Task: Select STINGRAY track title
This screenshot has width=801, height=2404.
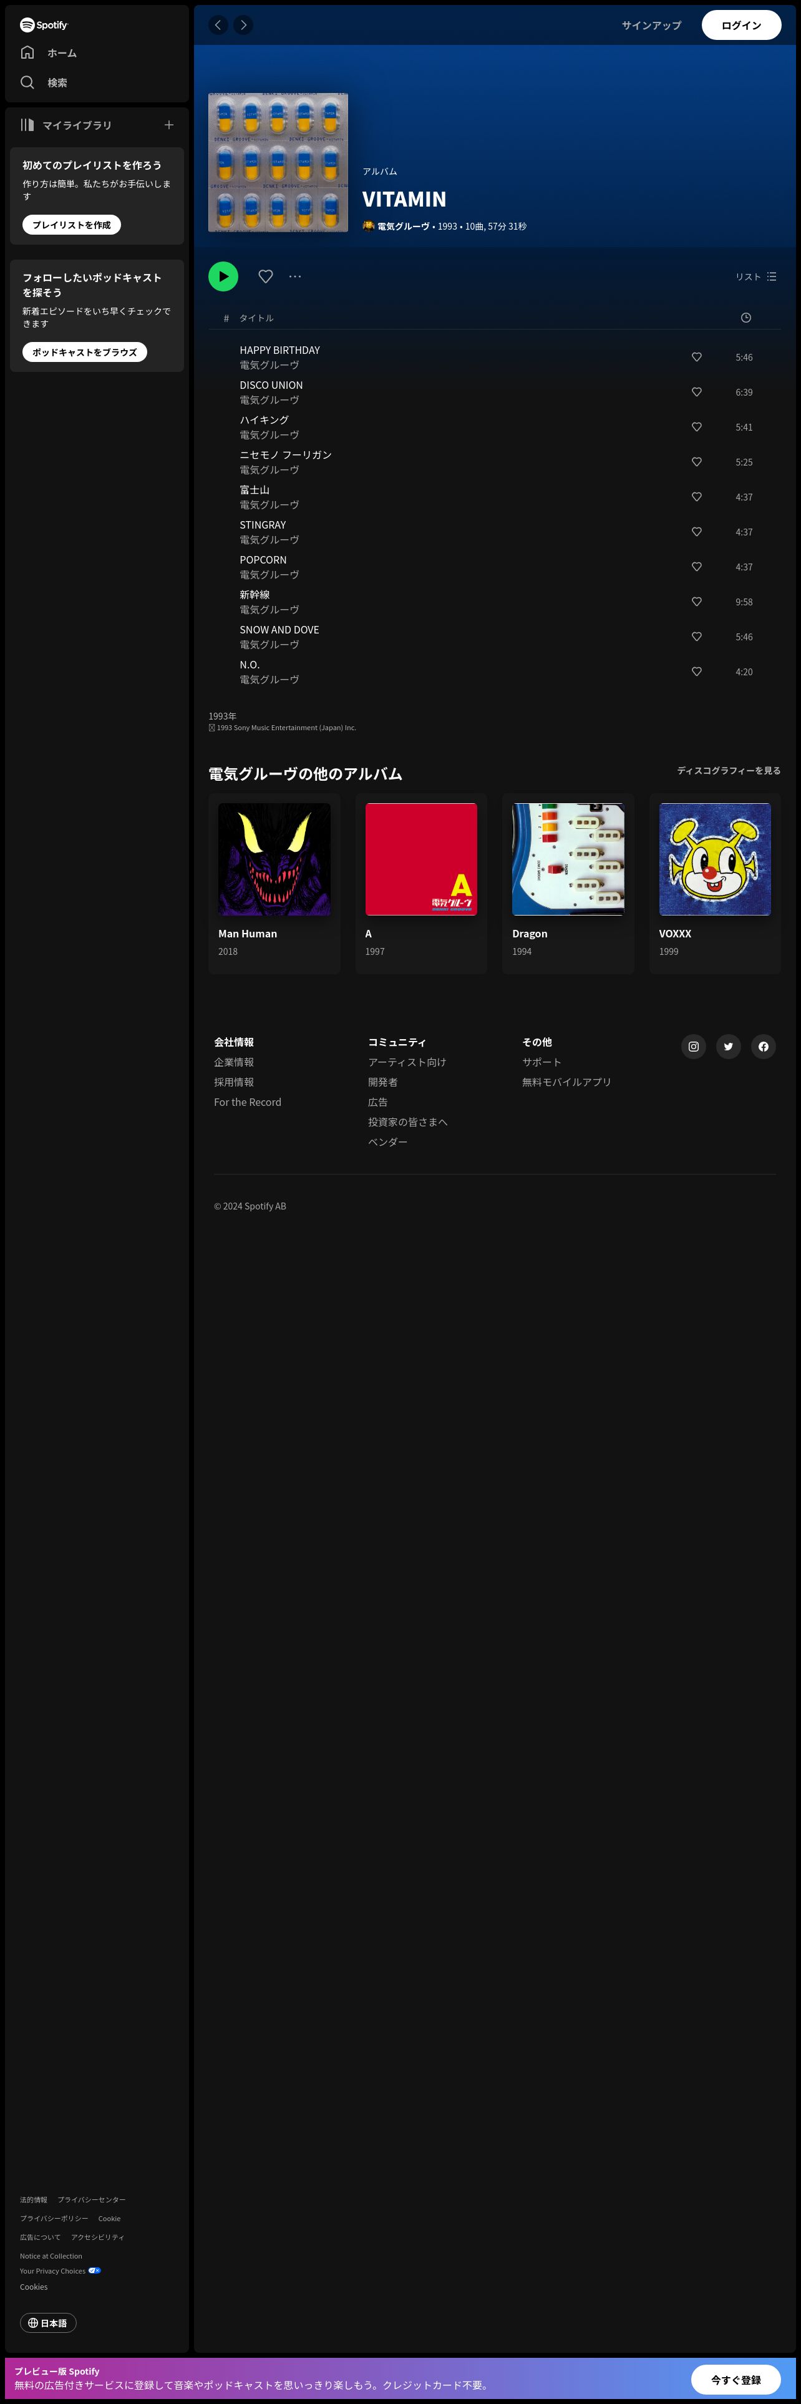Action: point(263,525)
